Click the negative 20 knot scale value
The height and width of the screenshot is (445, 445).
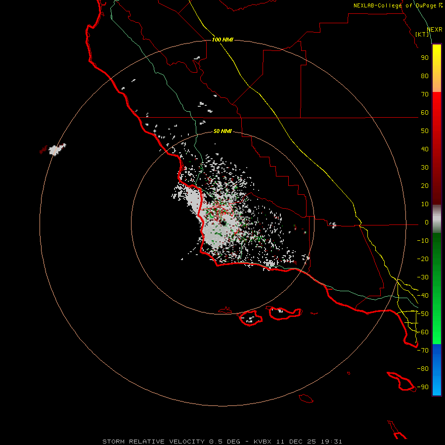423,259
